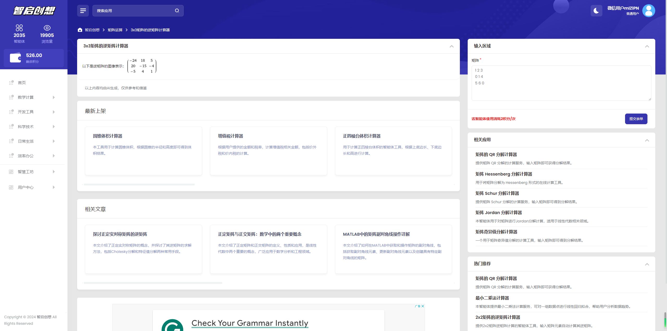
Task: Click the Check Your Grammar Instantly ad headline
Action: 250,323
